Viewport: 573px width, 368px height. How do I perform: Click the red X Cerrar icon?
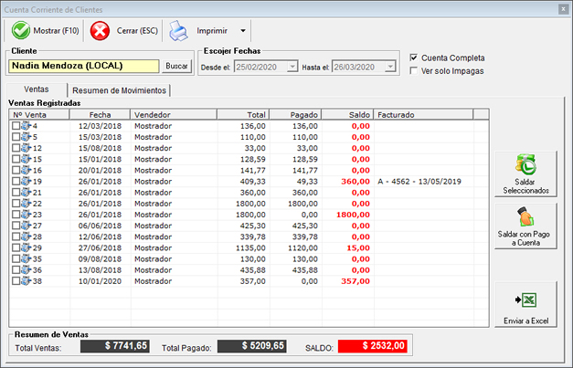click(x=100, y=31)
